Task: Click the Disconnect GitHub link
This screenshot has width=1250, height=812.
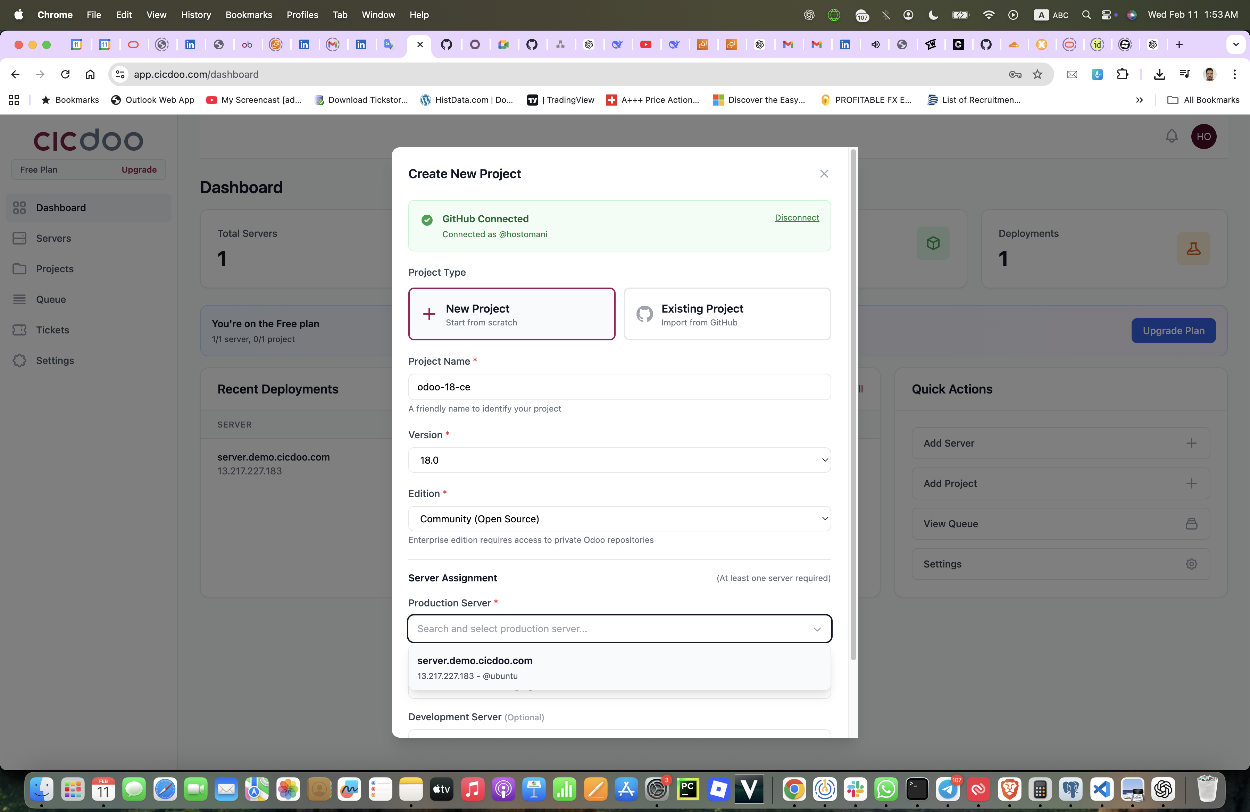Action: tap(796, 217)
